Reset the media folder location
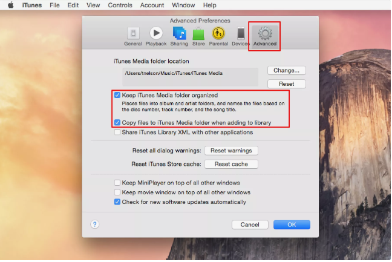Image resolution: width=392 pixels, height=262 pixels. click(x=287, y=84)
